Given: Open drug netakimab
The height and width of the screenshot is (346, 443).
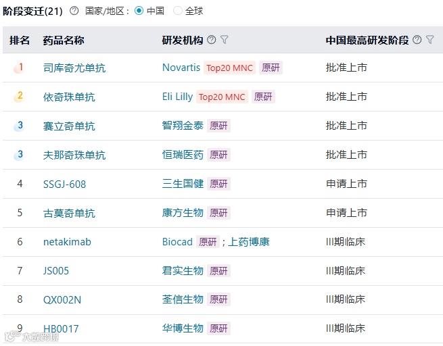Looking at the screenshot, I should [x=67, y=242].
